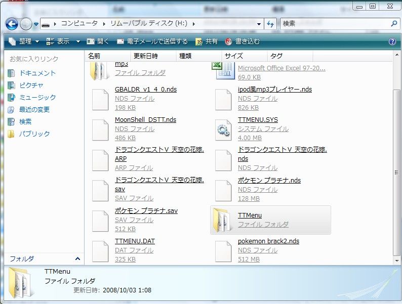Click the TTMENU.SYS file name

pyautogui.click(x=258, y=120)
